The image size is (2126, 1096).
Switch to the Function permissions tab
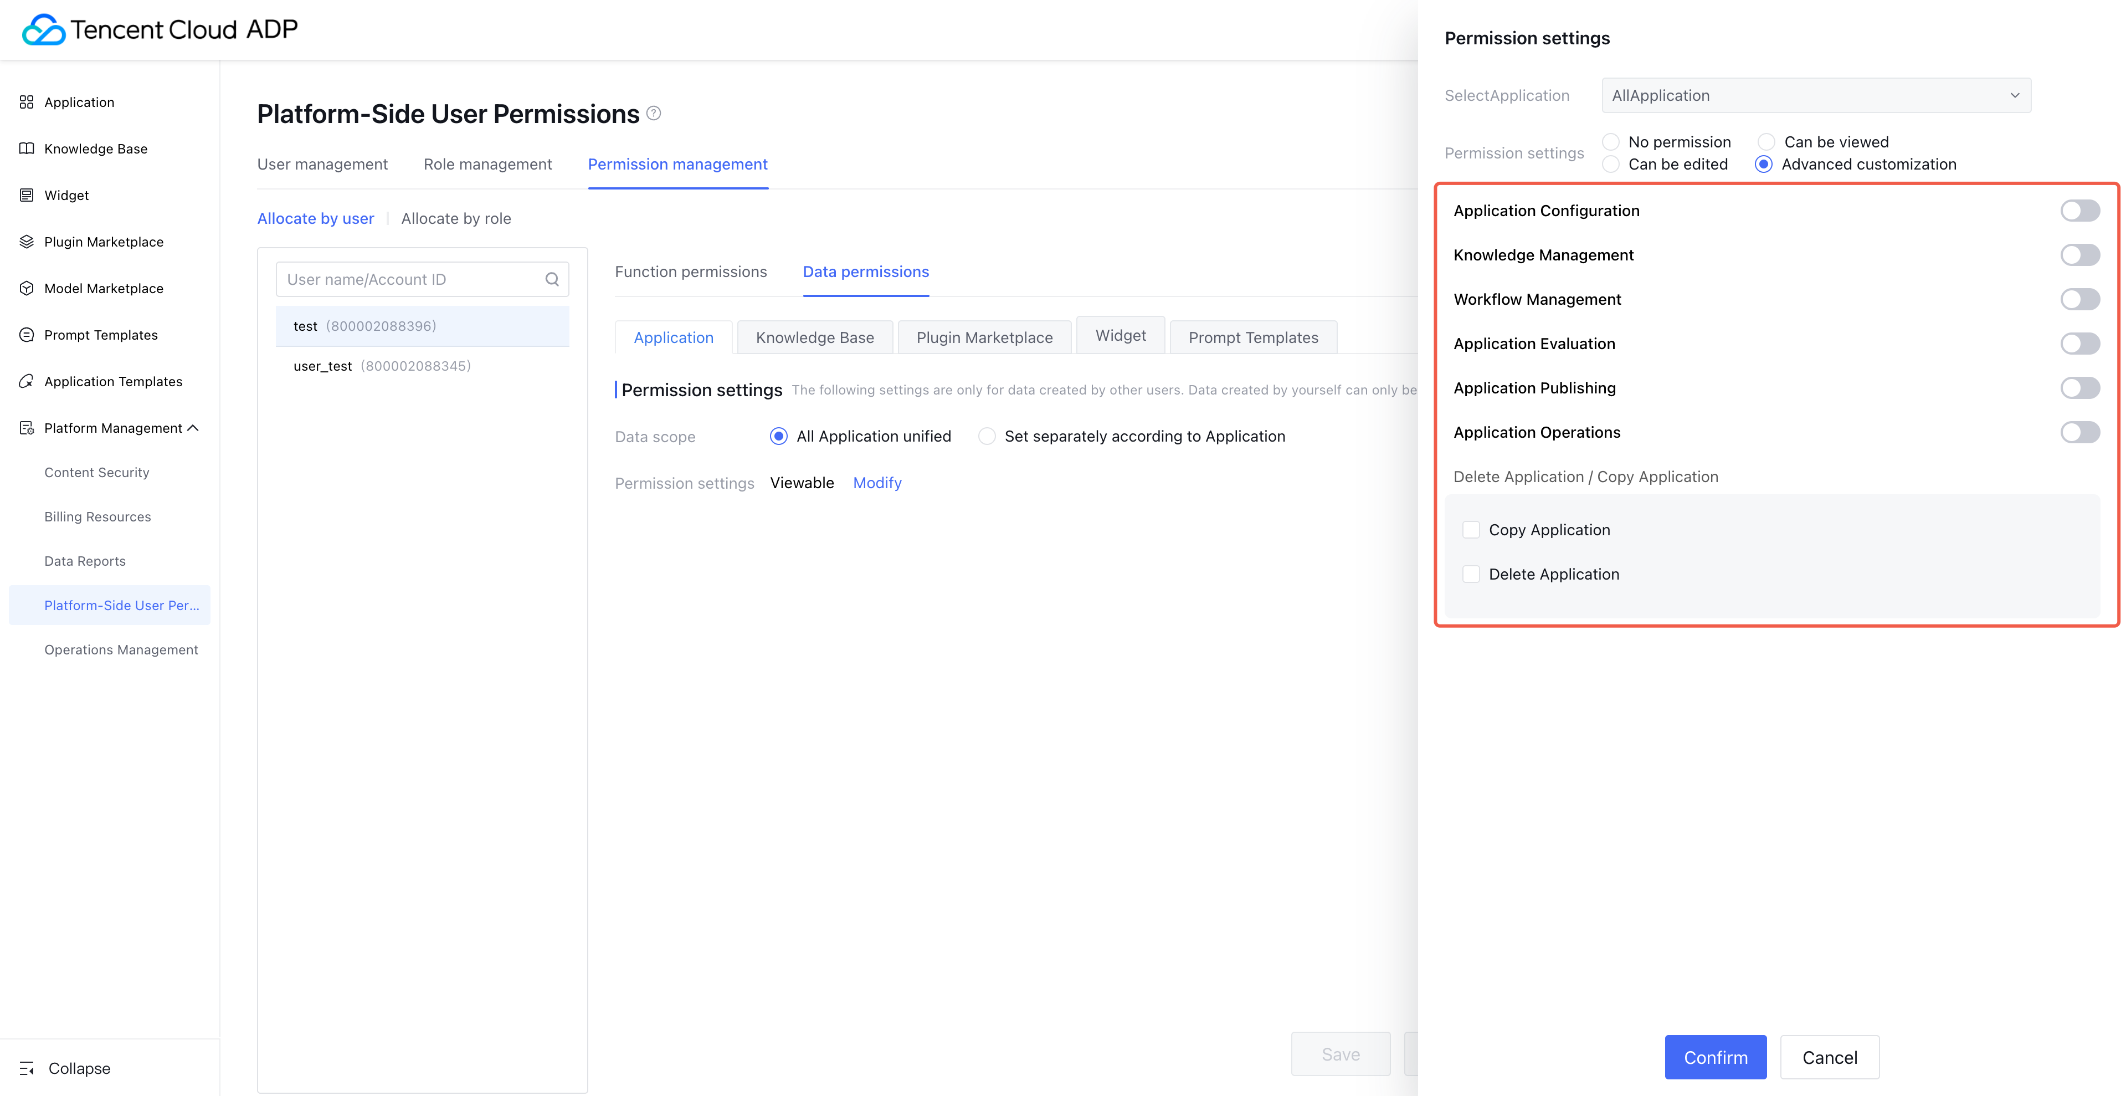click(691, 272)
